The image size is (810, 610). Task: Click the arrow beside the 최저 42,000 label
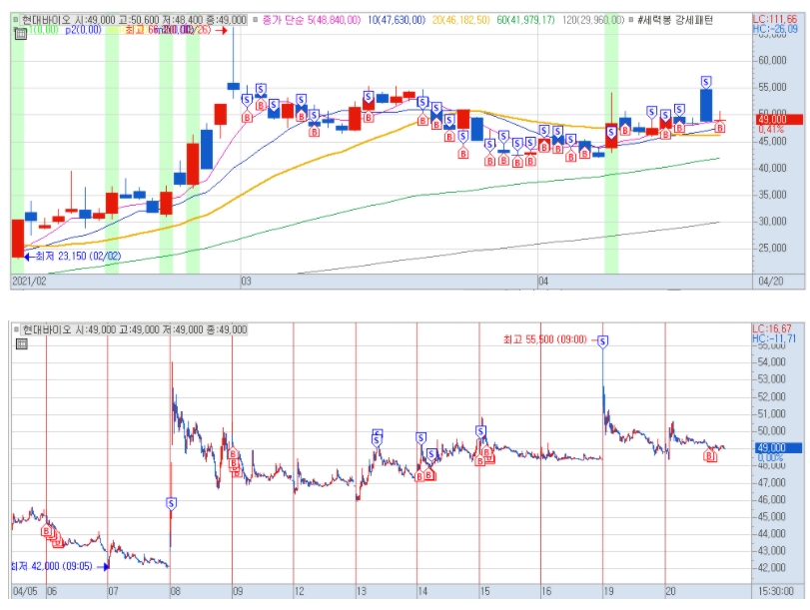coord(104,566)
